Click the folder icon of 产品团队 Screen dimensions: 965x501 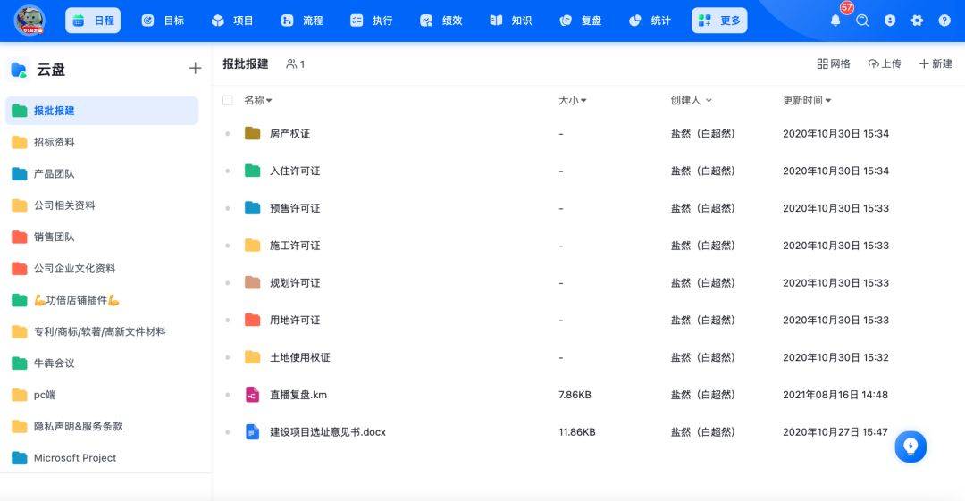20,173
